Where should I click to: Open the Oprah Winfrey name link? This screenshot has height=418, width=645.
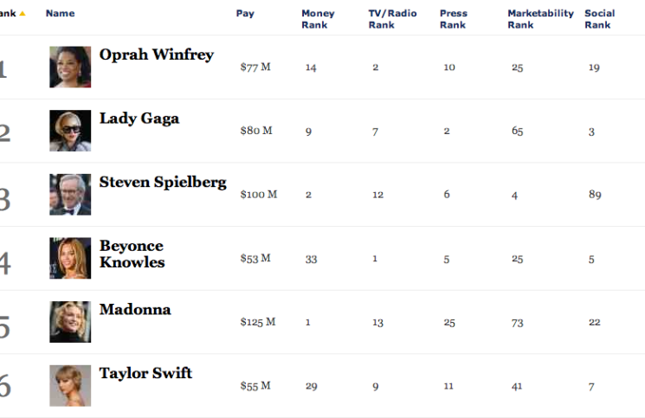(x=156, y=55)
